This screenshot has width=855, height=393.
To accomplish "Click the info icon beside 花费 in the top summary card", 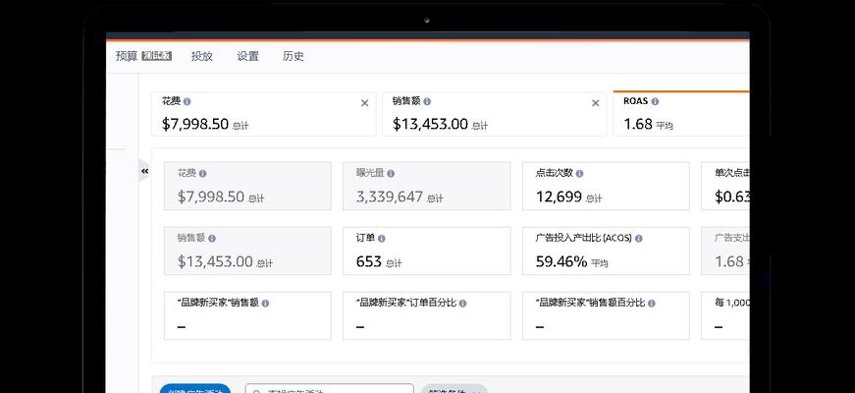I will point(187,101).
